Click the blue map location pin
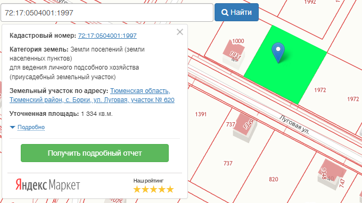Image resolution: width=362 pixels, height=203 pixels. [x=278, y=53]
